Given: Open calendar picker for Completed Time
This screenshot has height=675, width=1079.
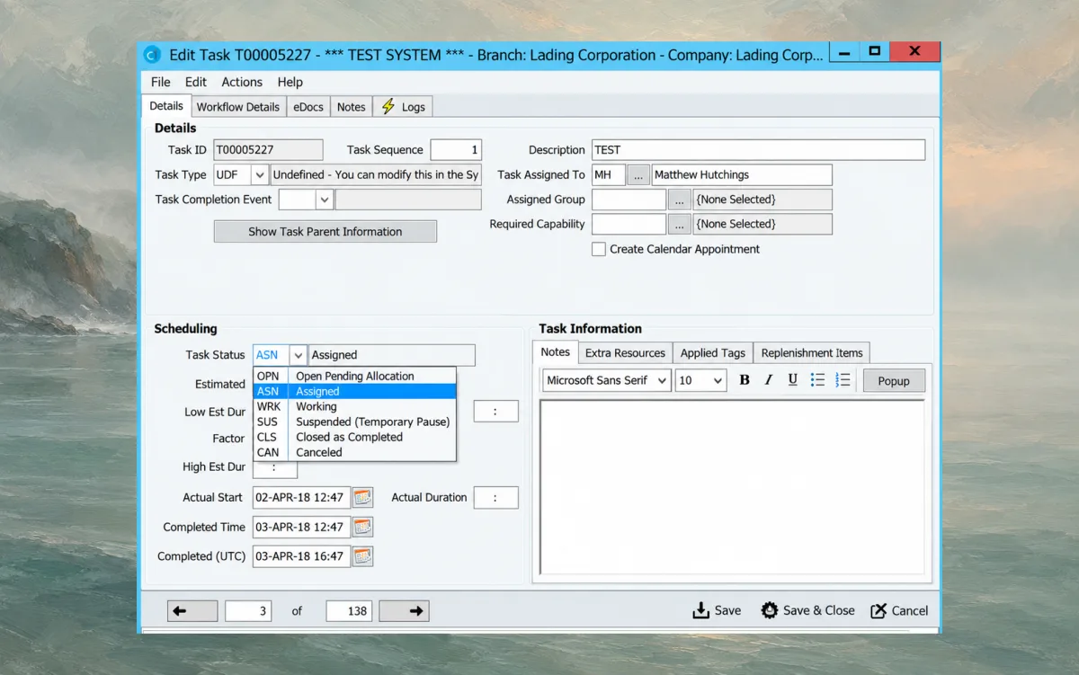Looking at the screenshot, I should click(x=362, y=527).
